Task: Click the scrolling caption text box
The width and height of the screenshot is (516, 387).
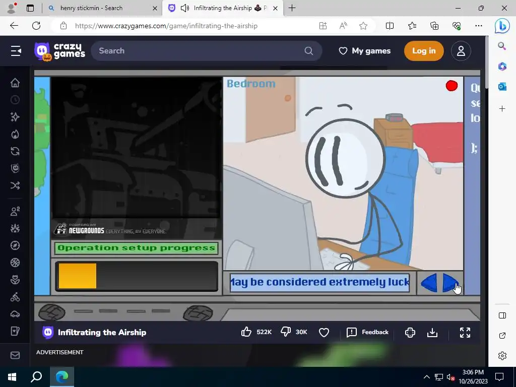Action: [x=319, y=282]
